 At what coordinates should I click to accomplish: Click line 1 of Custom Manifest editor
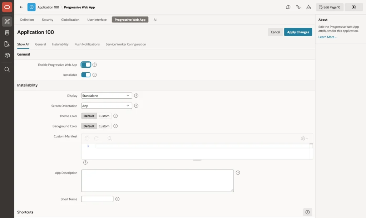(x=203, y=146)
